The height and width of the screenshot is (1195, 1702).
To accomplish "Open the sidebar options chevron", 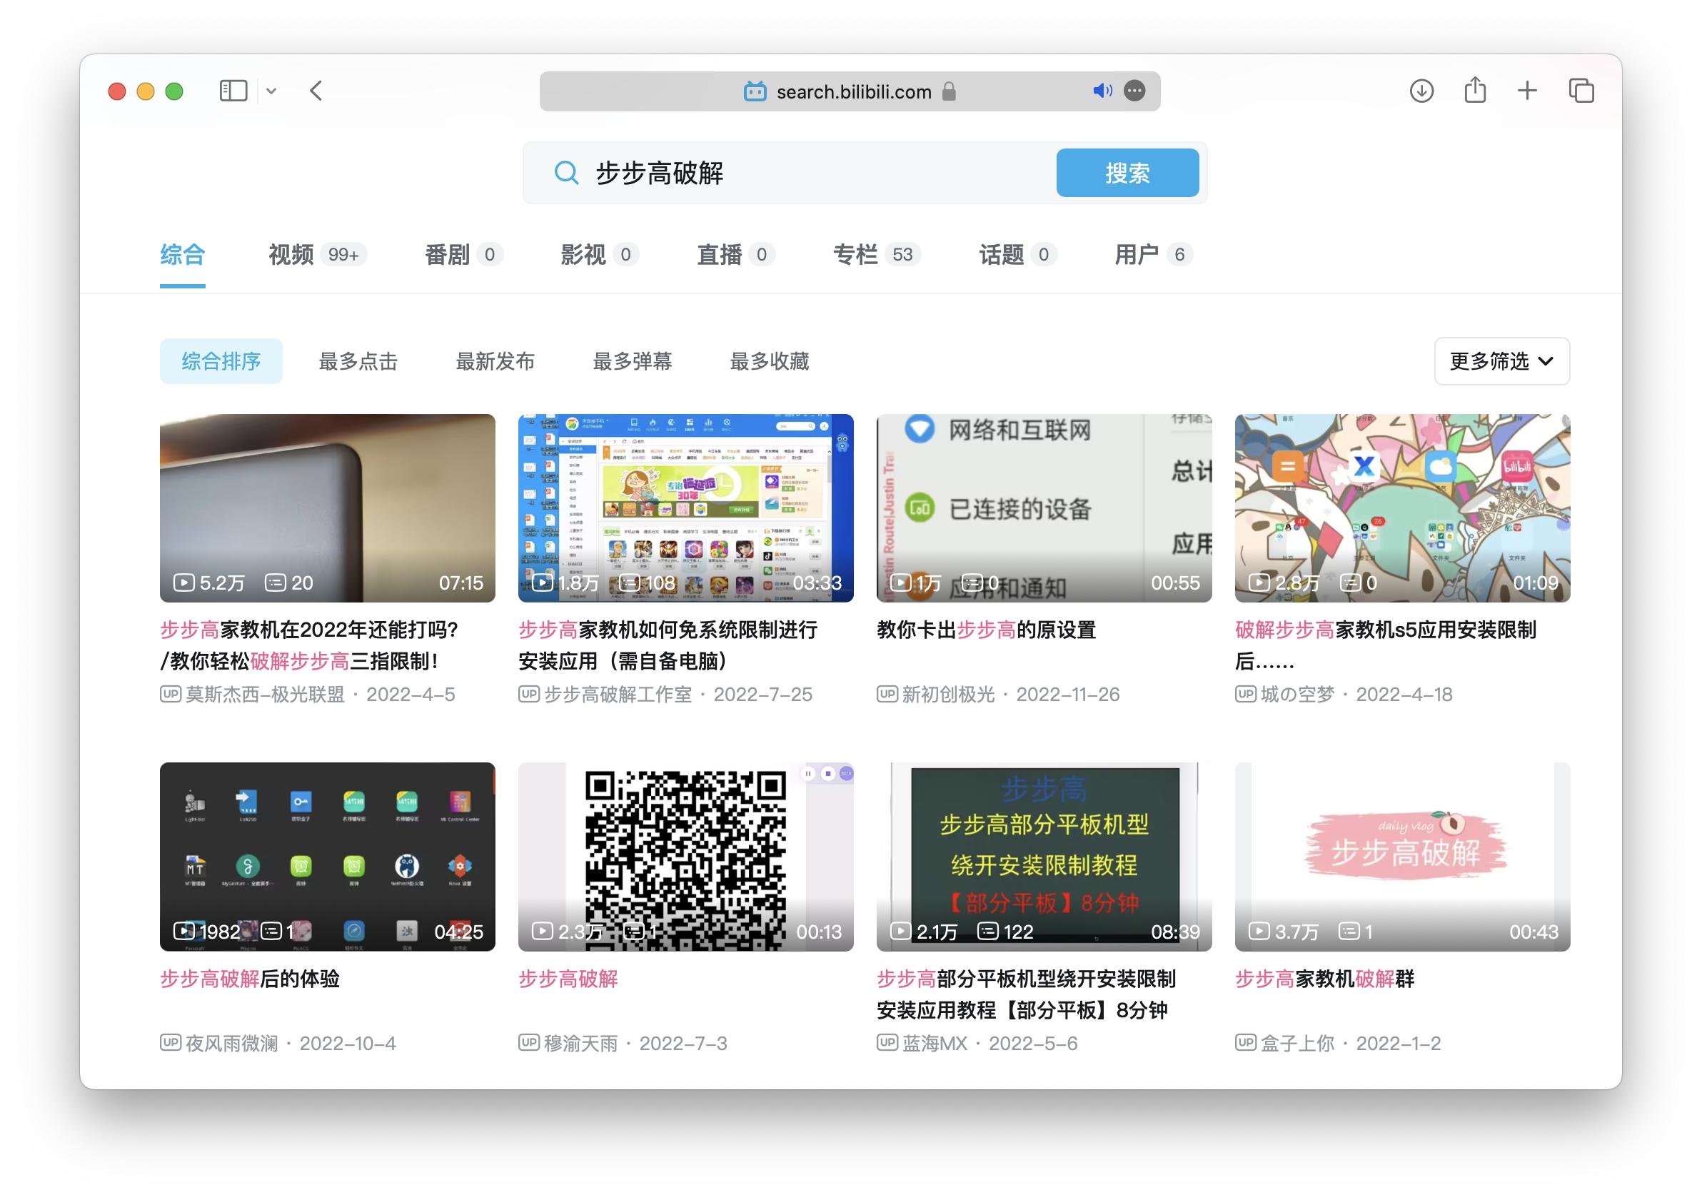I will (271, 91).
